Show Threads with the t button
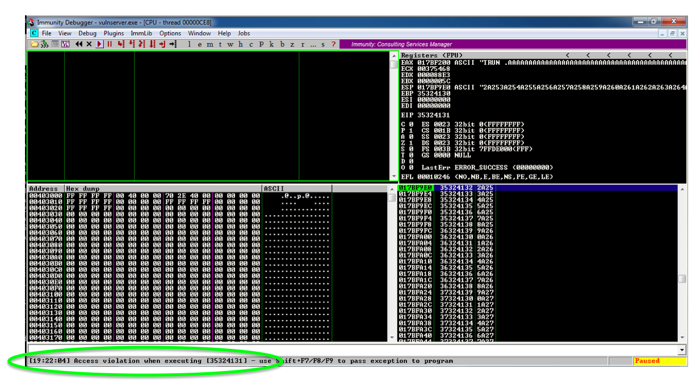700x392 pixels. [220, 44]
